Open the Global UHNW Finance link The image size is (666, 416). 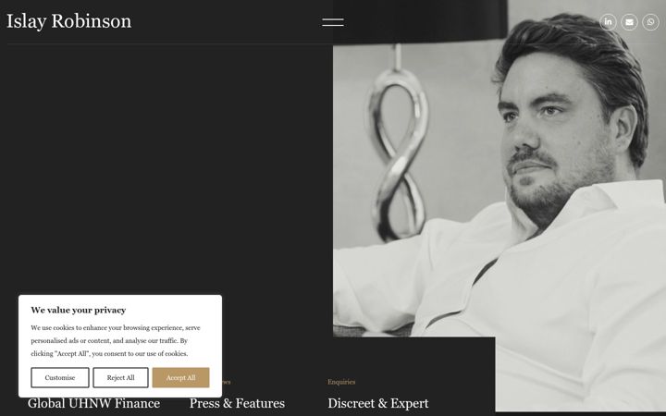coord(93,403)
